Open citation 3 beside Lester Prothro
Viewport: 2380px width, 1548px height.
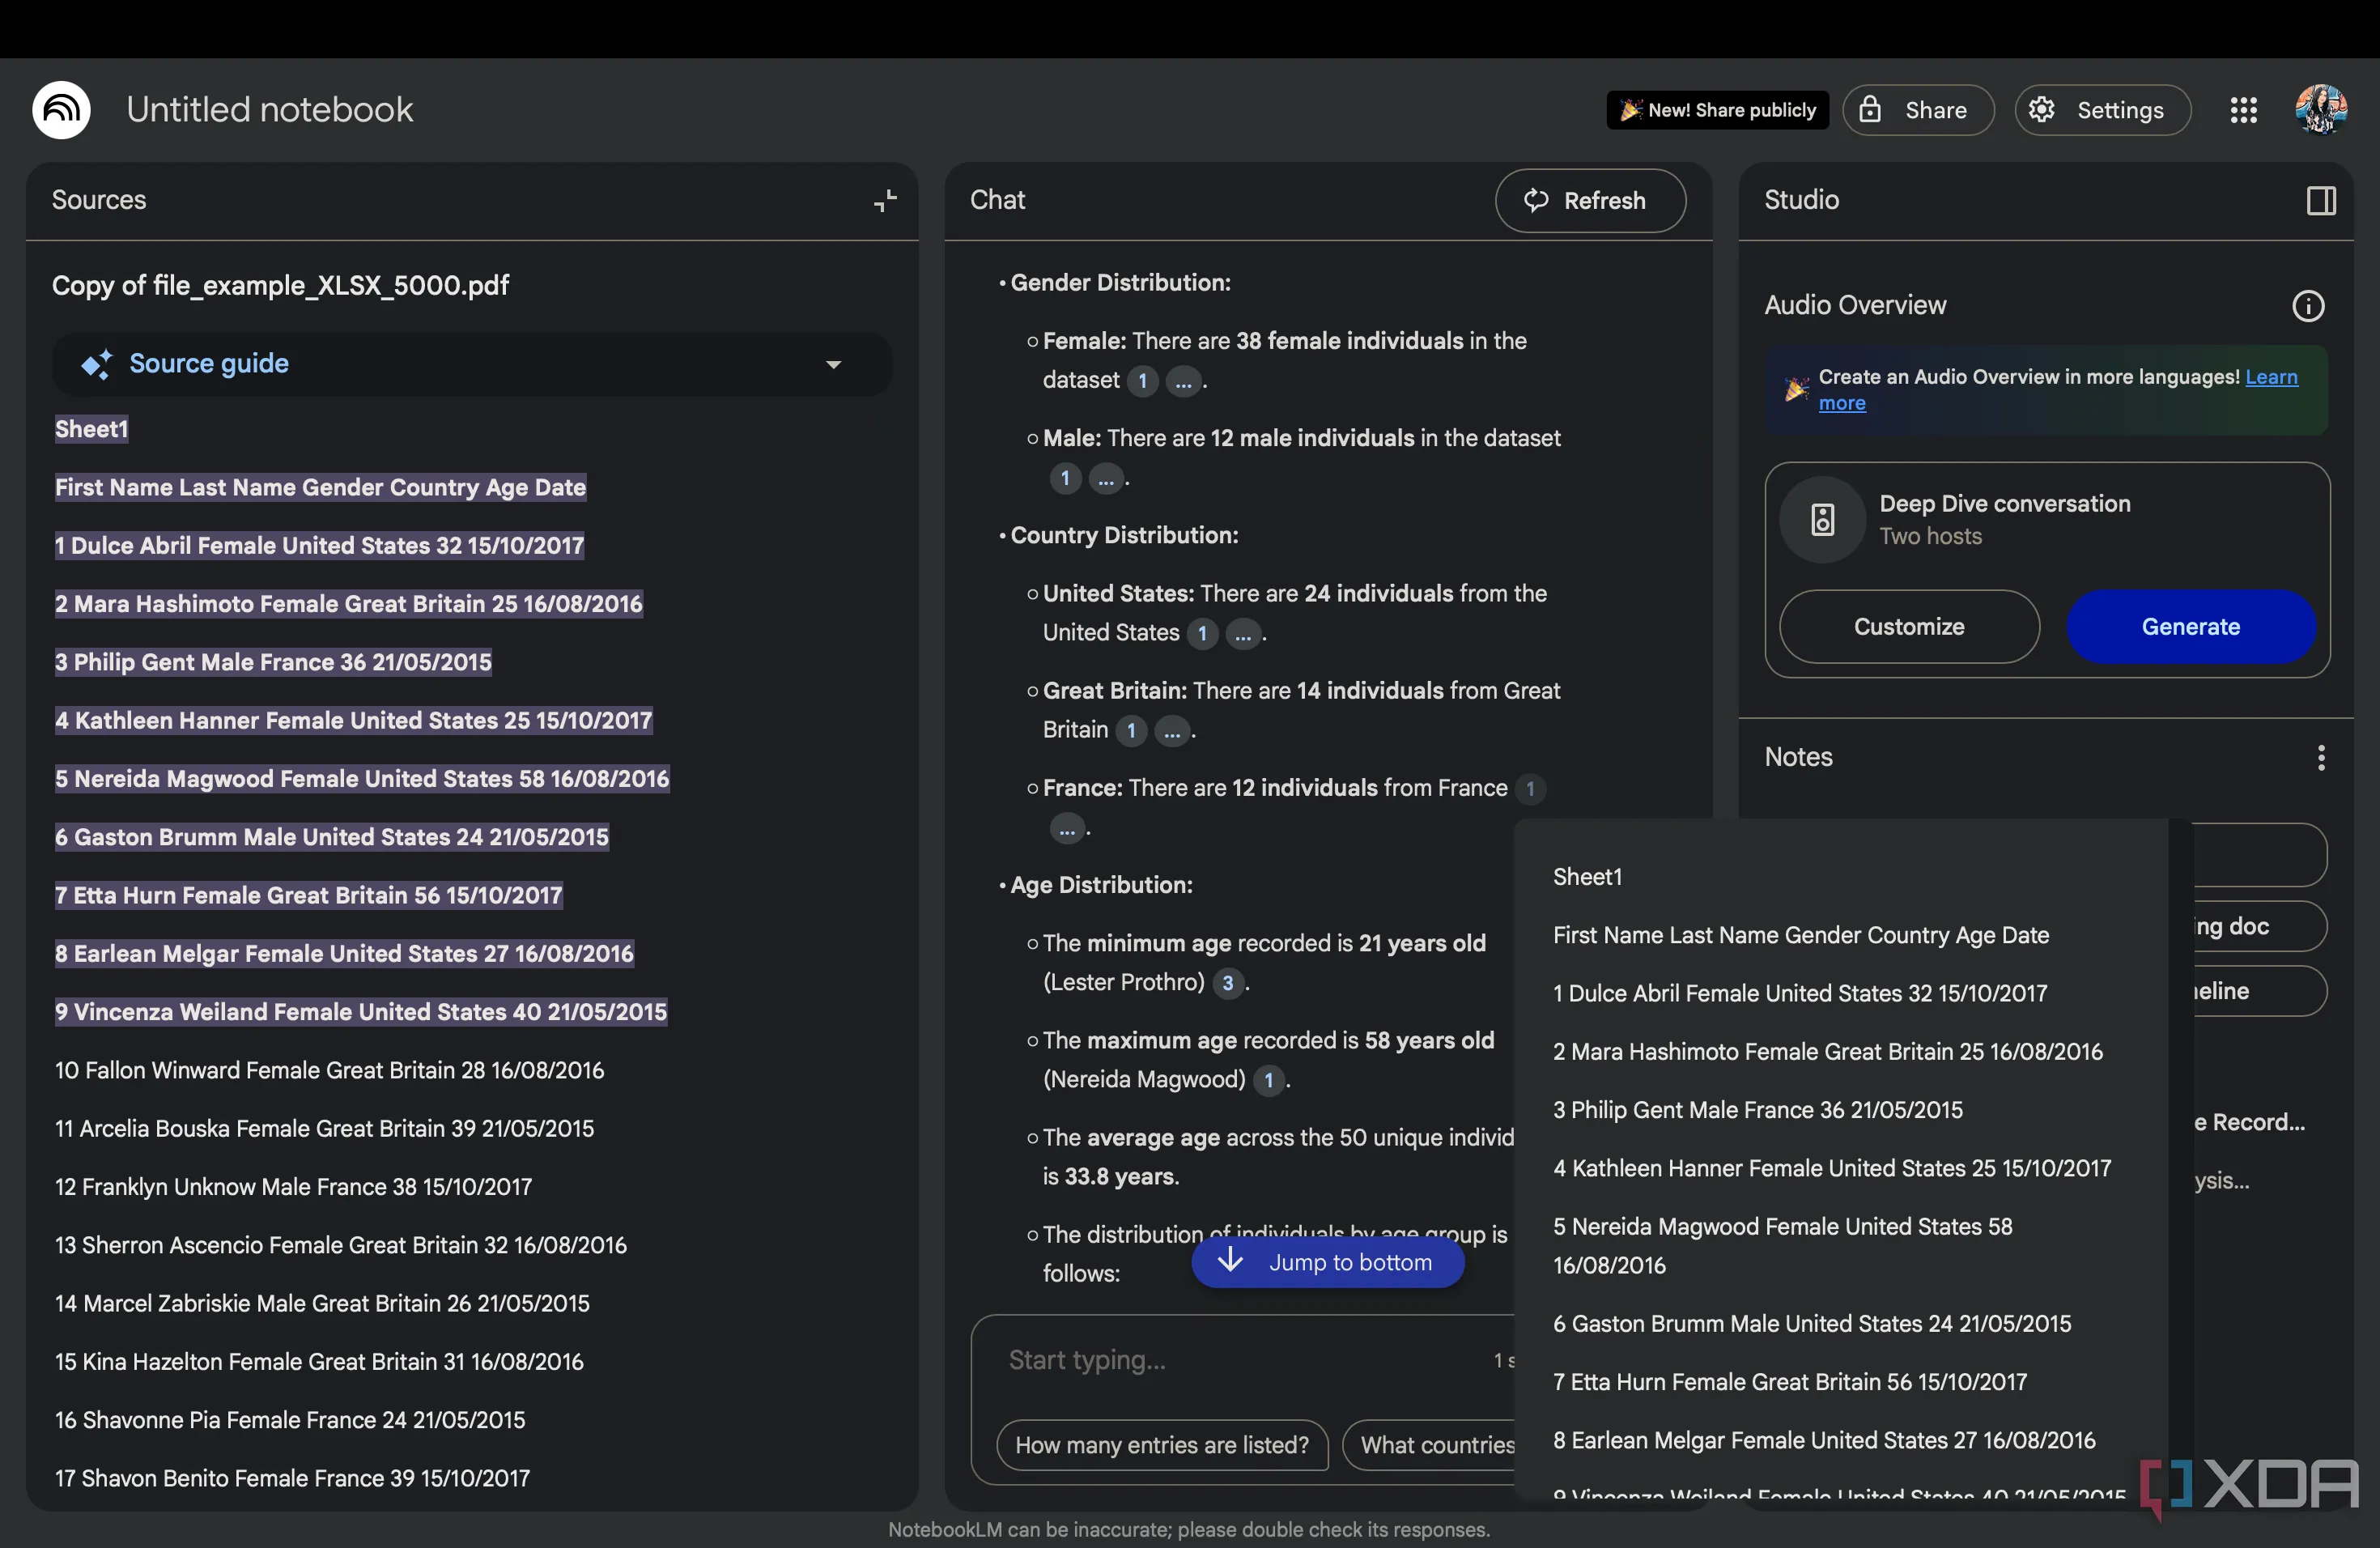tap(1227, 983)
